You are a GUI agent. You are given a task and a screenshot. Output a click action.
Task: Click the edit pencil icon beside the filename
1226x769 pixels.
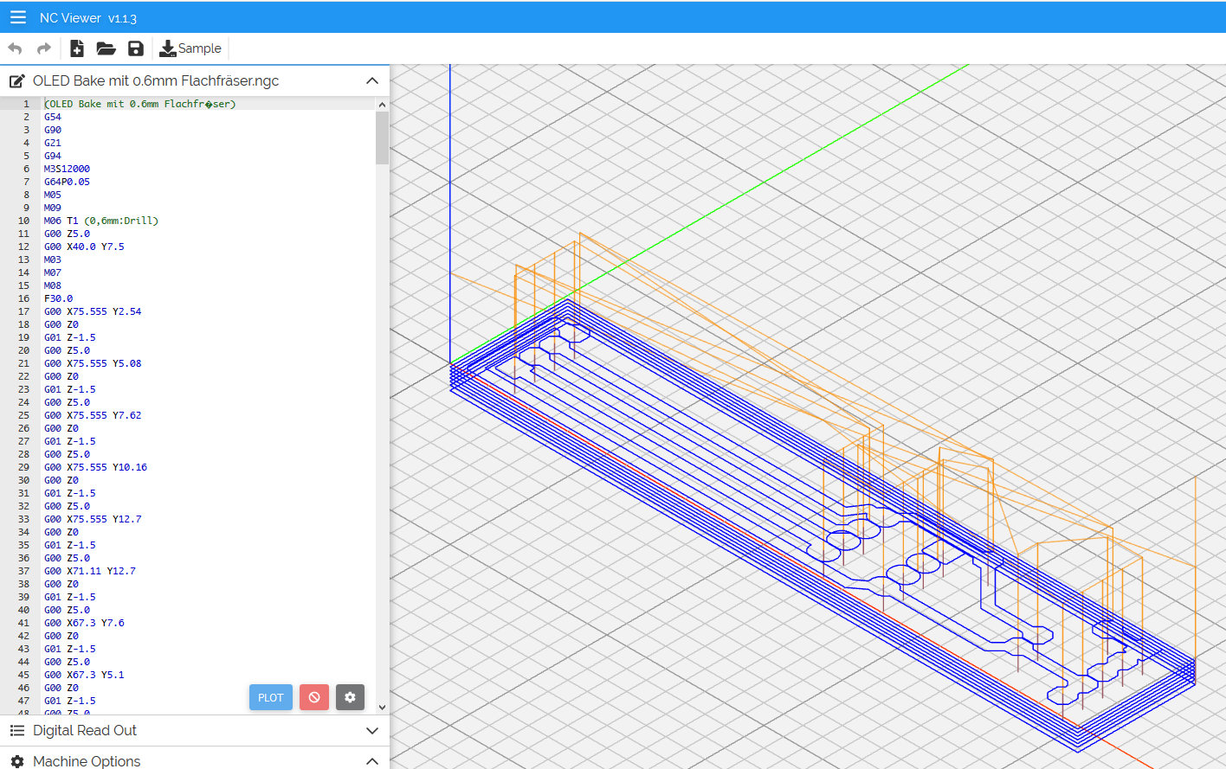tap(16, 81)
